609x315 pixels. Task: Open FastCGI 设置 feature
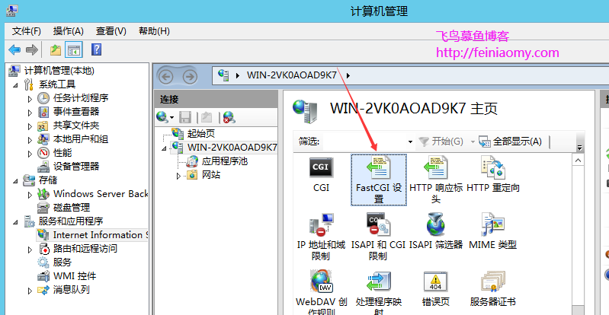point(379,180)
